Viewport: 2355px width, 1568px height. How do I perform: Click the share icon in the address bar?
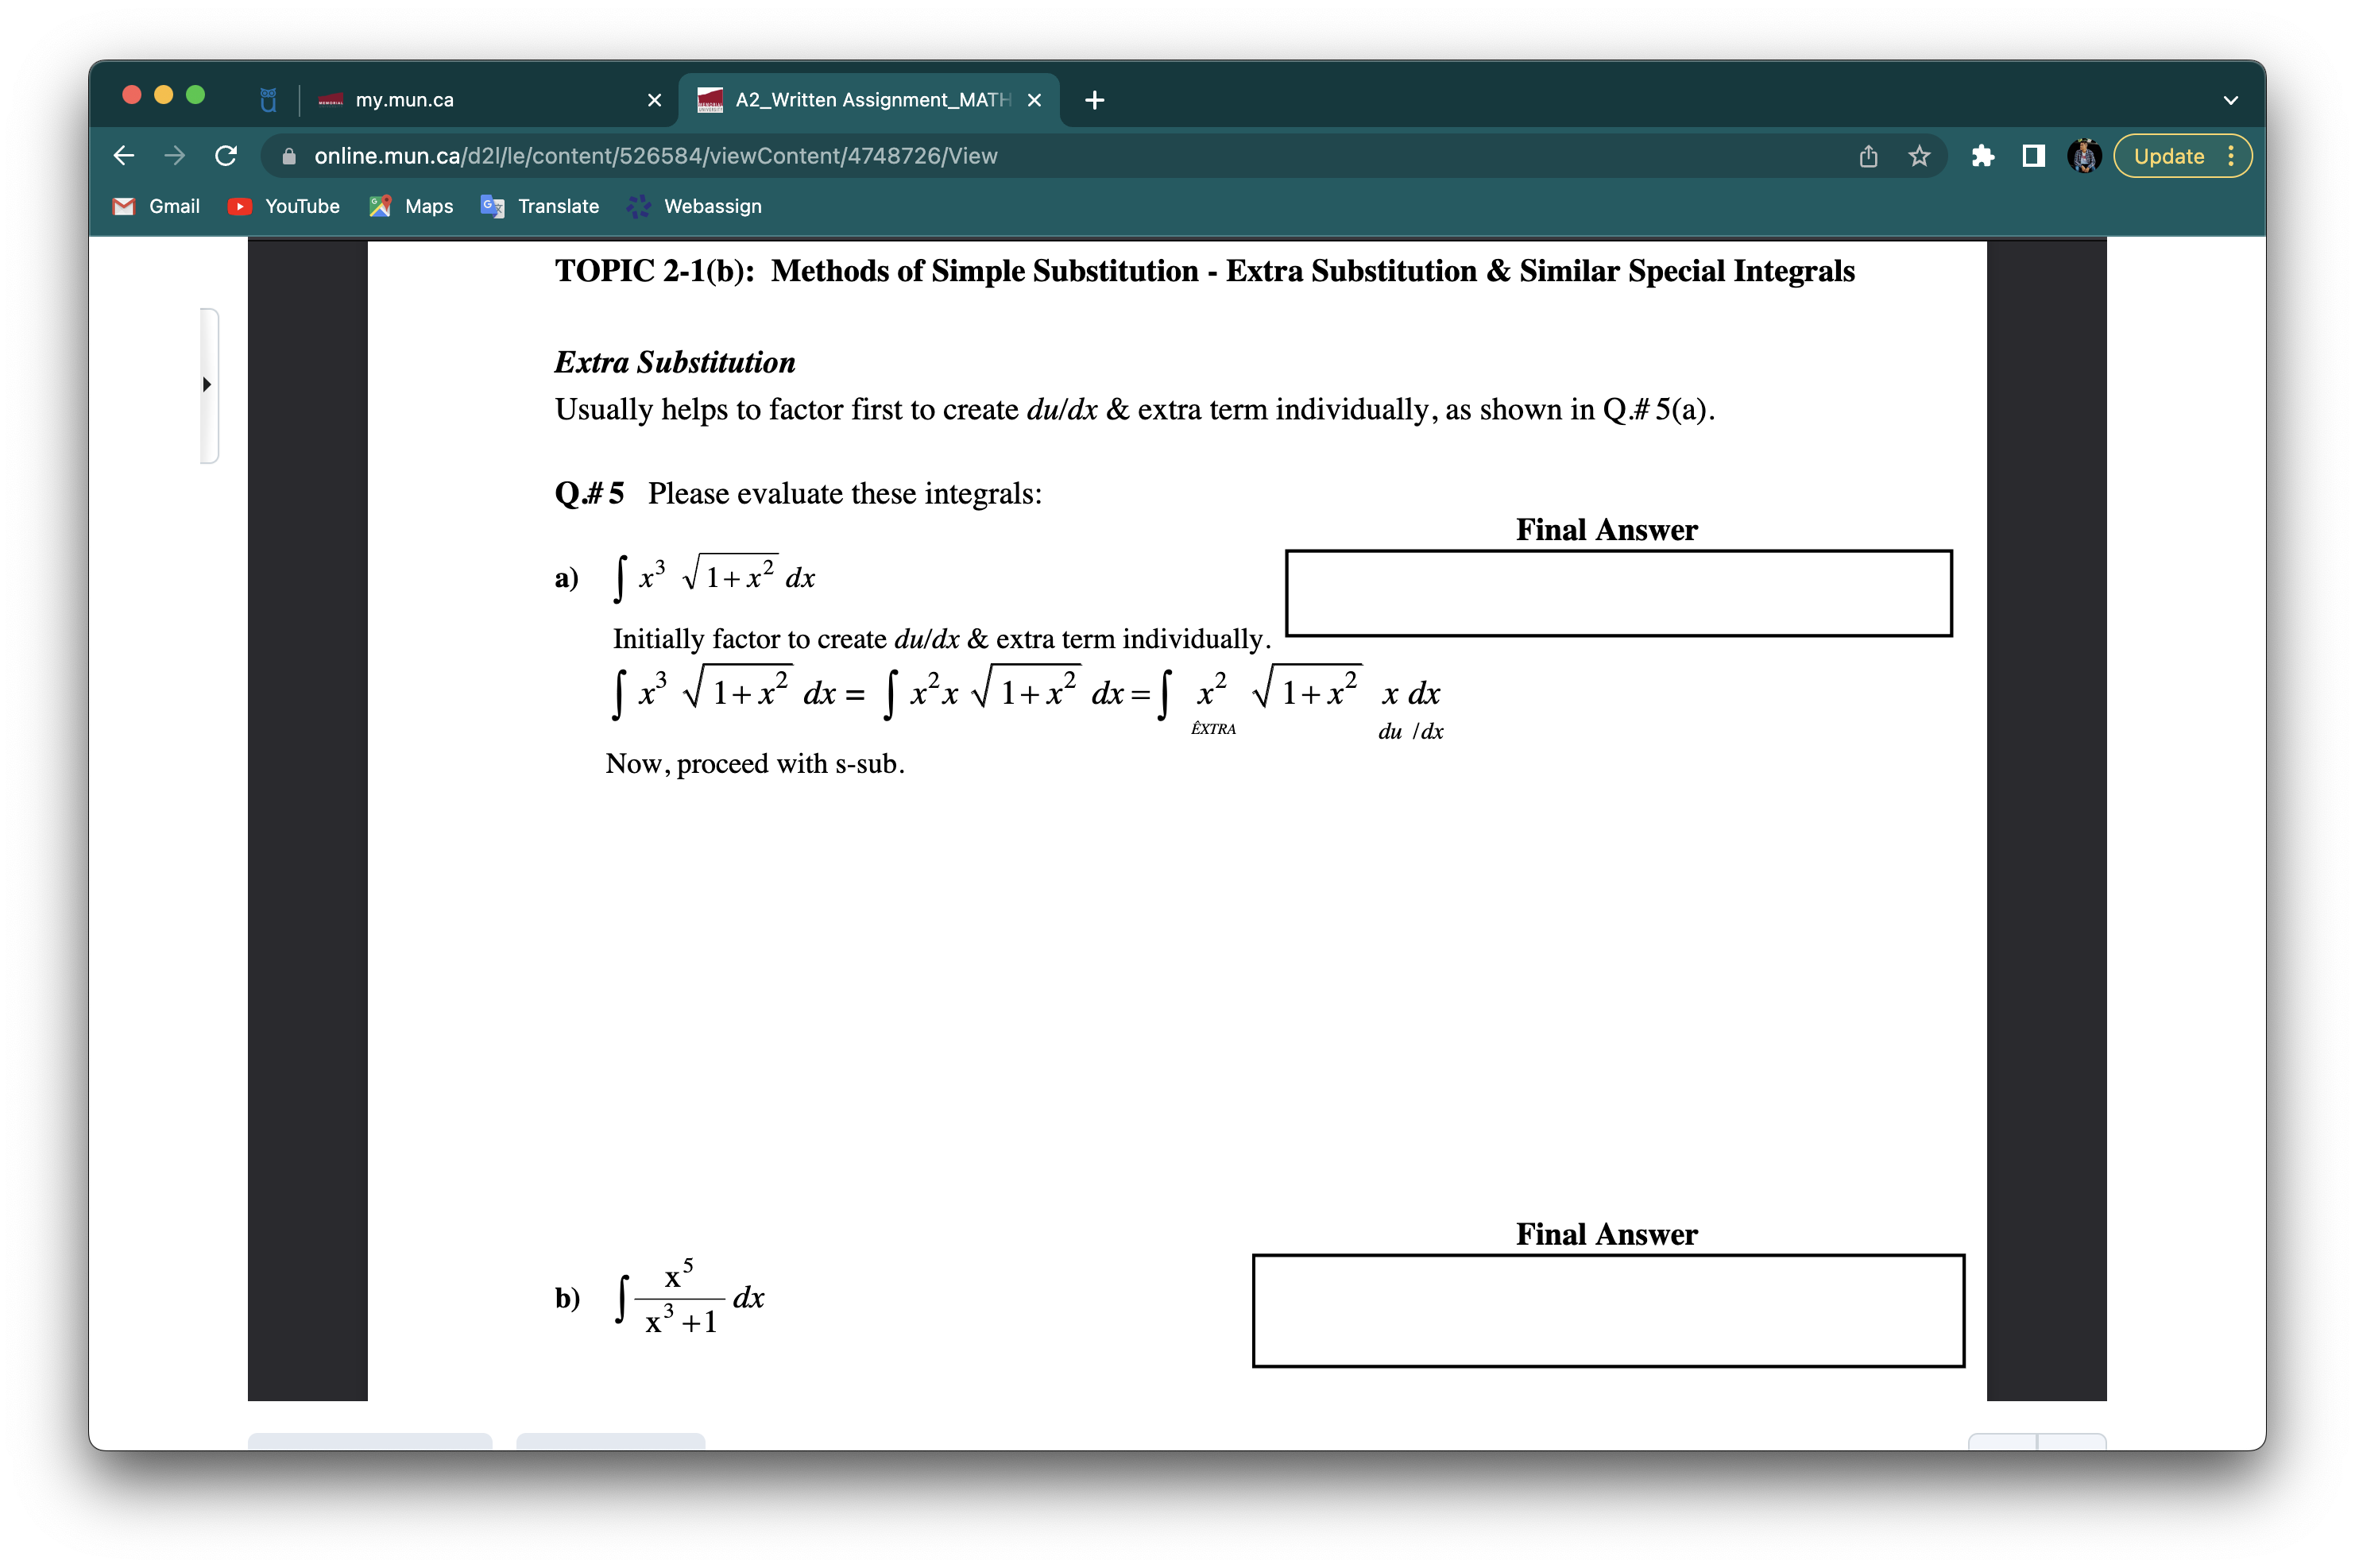point(1868,156)
